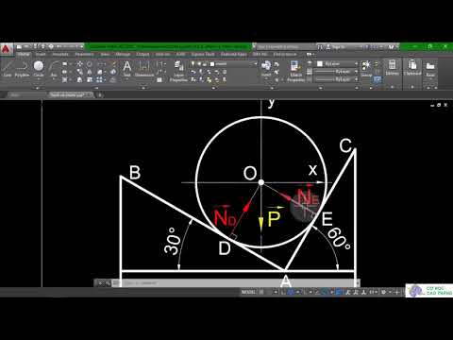Click the Group icon

pyautogui.click(x=366, y=68)
